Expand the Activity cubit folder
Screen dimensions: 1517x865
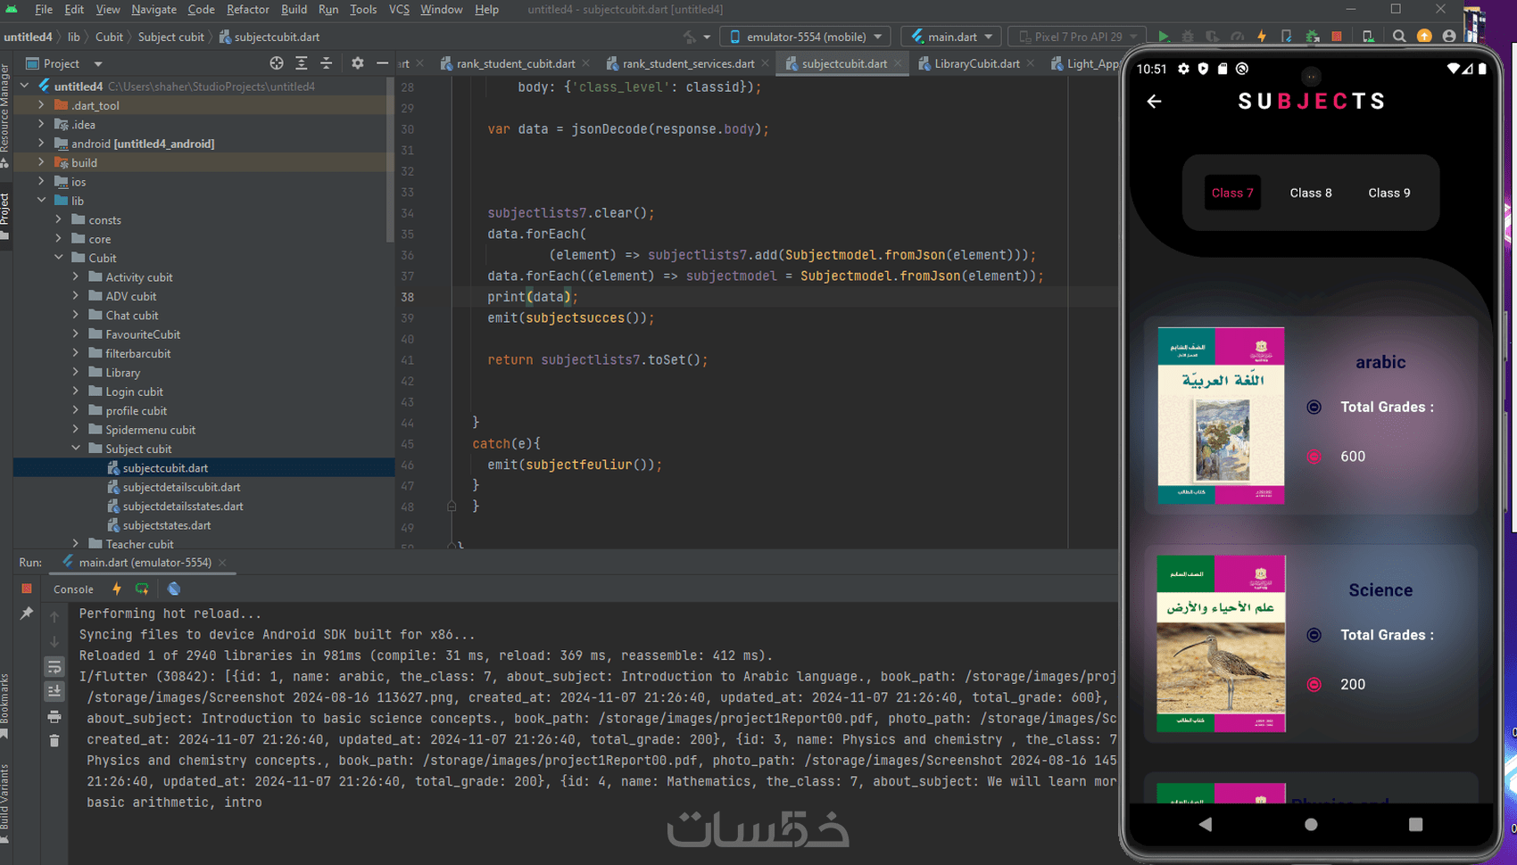[x=76, y=277]
